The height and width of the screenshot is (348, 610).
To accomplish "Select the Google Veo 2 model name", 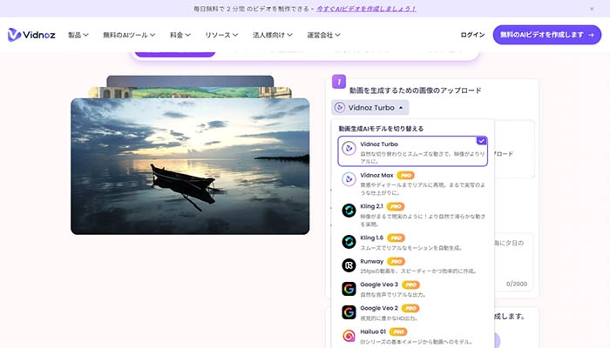I will (379, 308).
